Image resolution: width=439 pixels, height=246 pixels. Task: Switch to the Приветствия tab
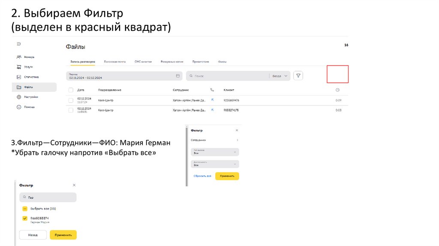pos(201,62)
